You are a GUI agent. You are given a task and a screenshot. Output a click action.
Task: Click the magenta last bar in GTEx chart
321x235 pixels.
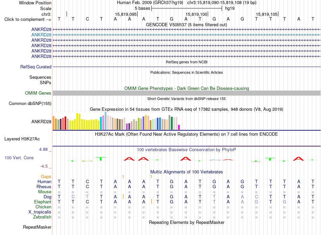point(179,127)
